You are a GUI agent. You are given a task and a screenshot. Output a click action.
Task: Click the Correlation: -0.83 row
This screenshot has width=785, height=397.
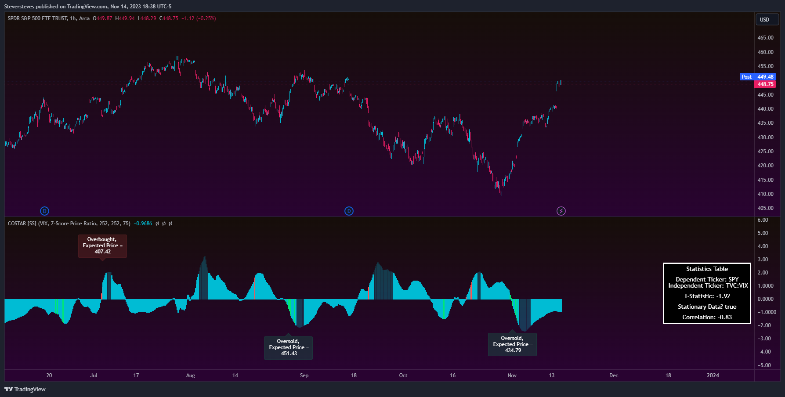point(707,317)
